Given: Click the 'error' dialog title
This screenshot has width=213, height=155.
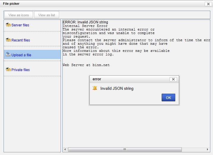Looking at the screenshot, I should 97,79.
